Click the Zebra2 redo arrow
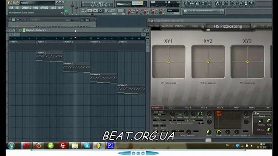 [269, 26]
